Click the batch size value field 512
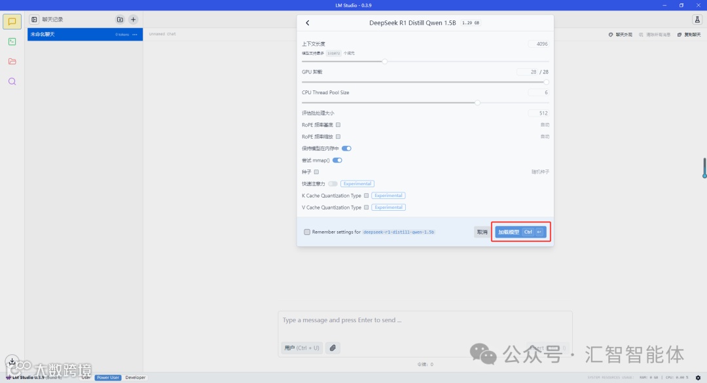Viewport: 707px width, 383px height. coord(538,113)
